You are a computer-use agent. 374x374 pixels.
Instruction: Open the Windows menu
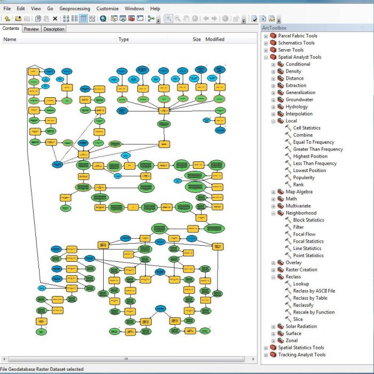coord(134,9)
